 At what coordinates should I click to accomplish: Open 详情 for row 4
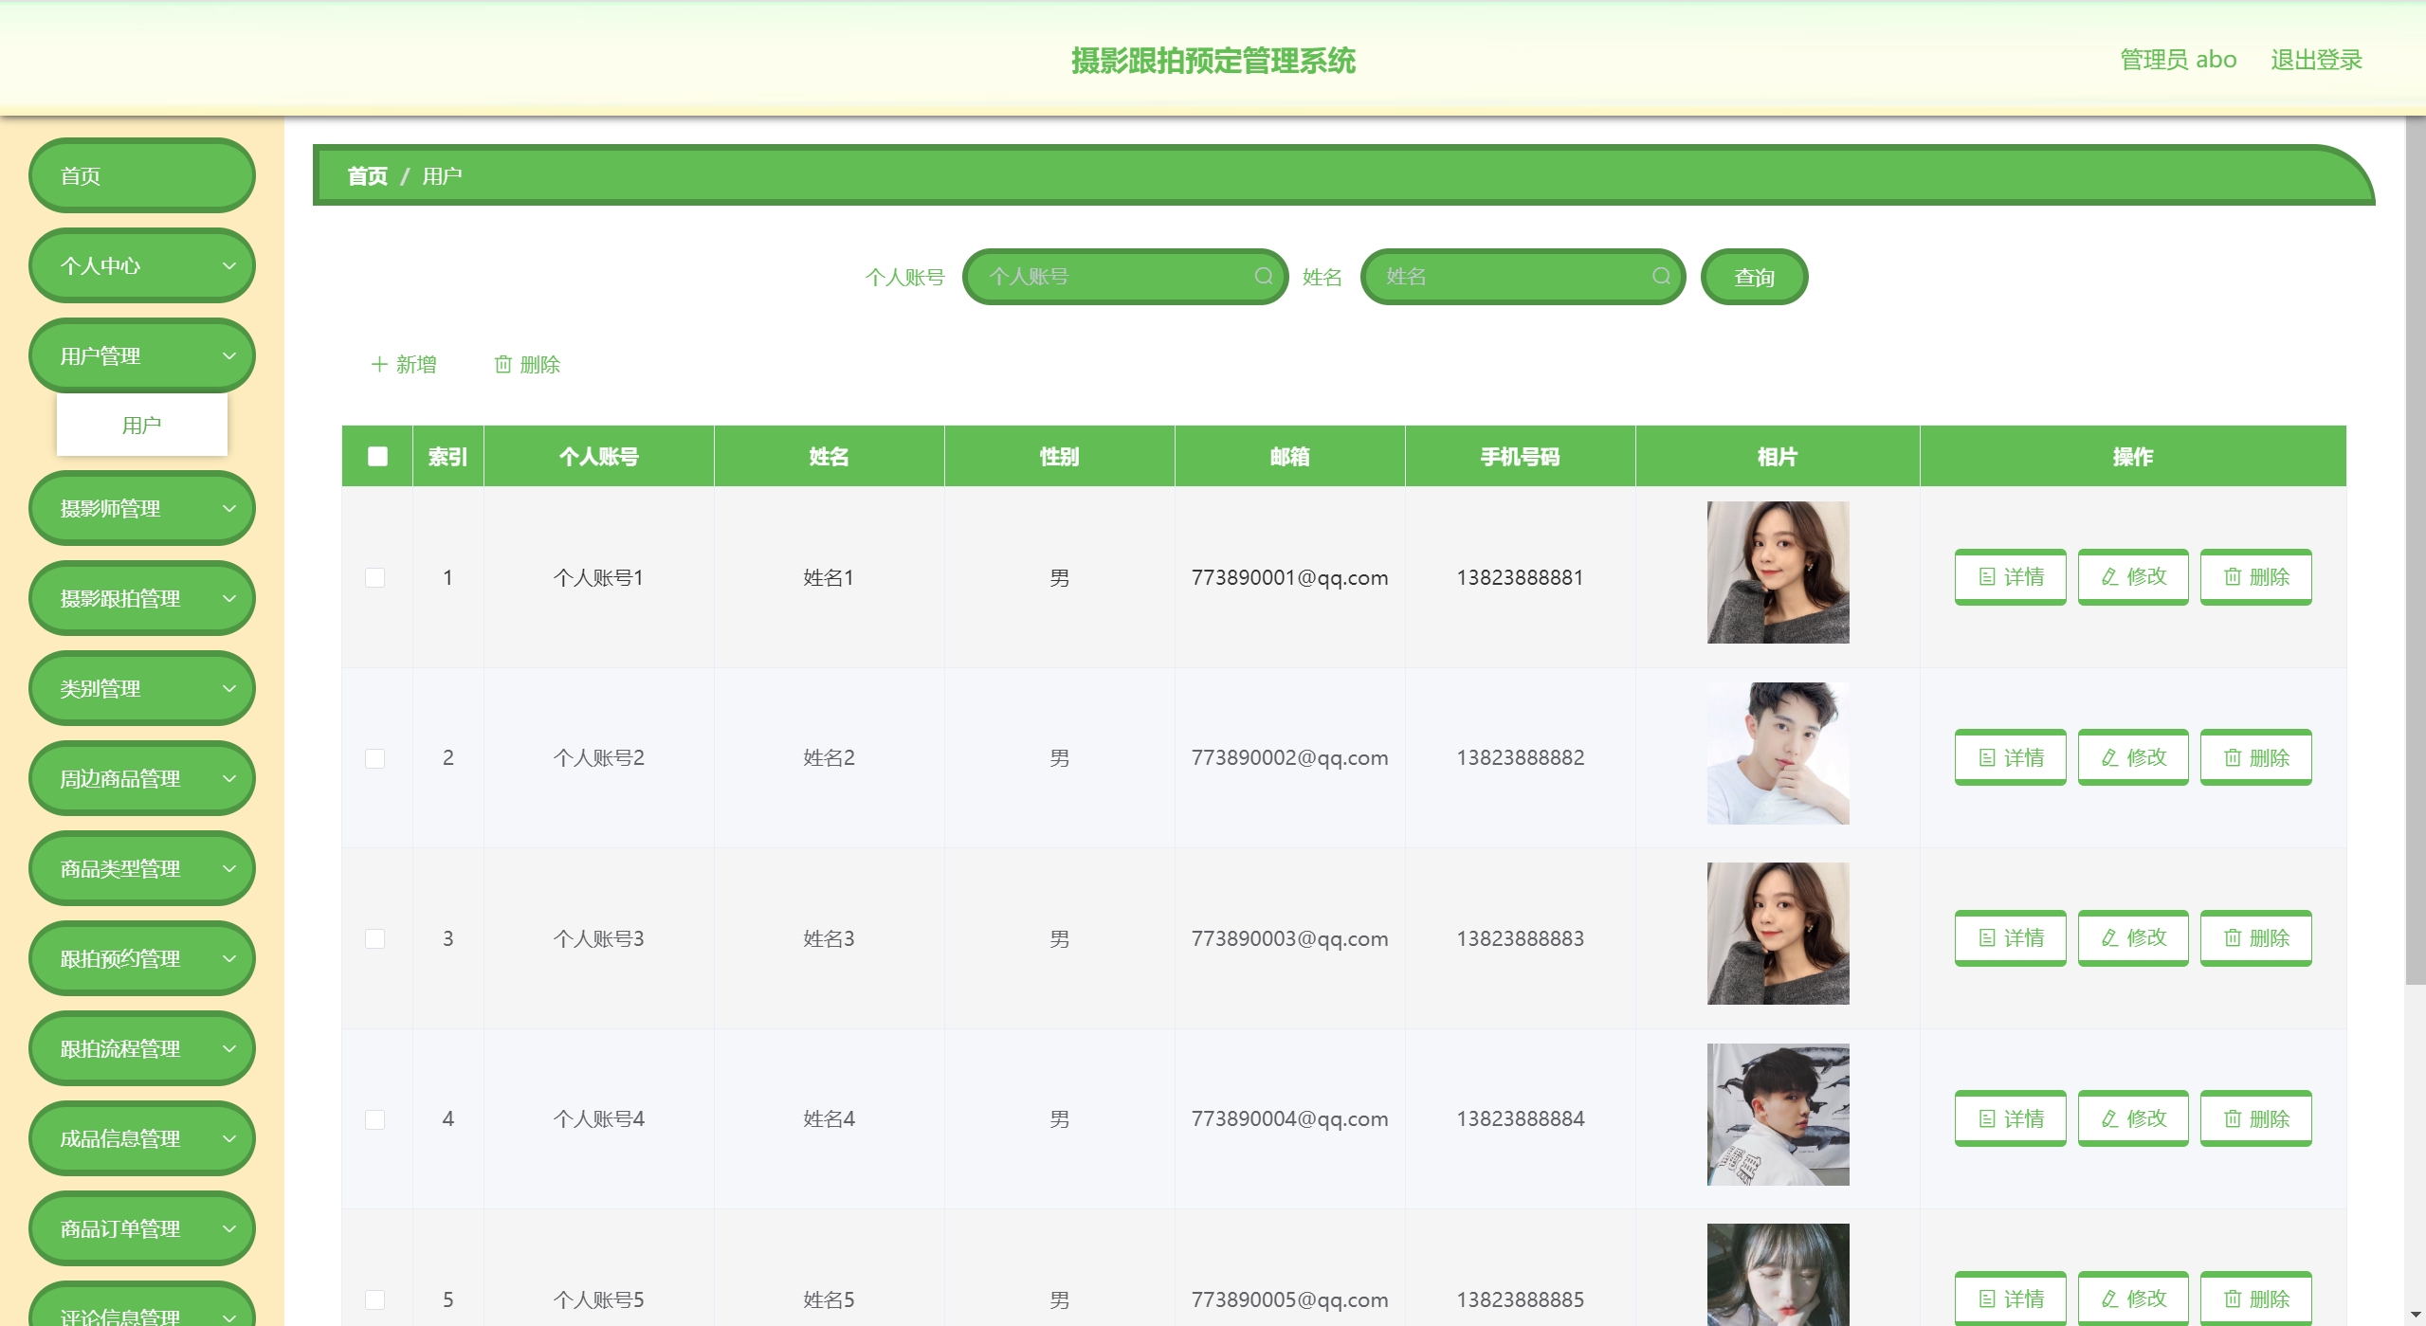point(2010,1118)
